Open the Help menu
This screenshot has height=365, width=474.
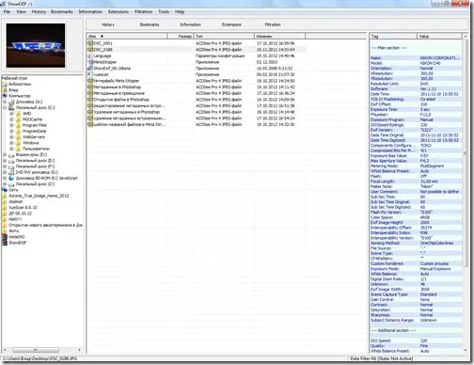pos(180,11)
